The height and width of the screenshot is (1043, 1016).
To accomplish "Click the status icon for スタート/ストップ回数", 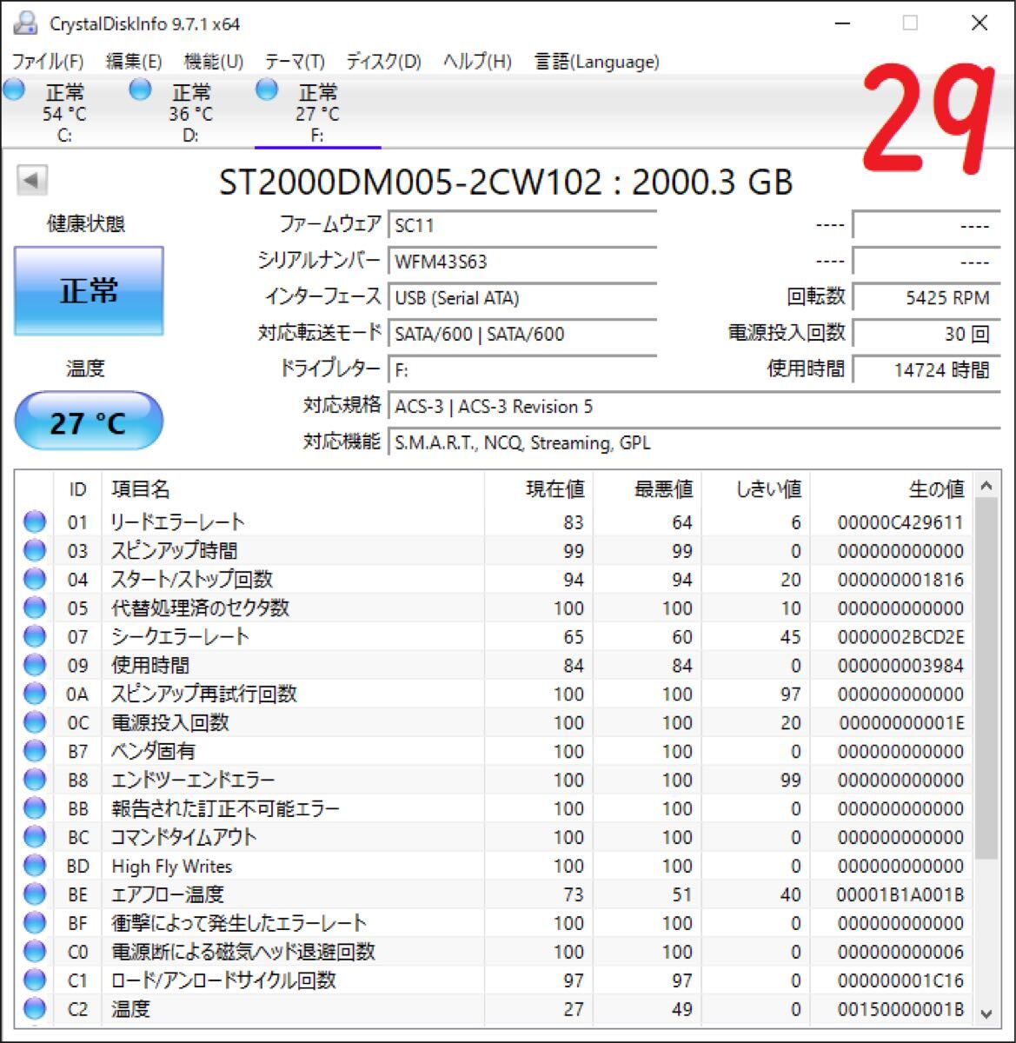I will coord(35,579).
